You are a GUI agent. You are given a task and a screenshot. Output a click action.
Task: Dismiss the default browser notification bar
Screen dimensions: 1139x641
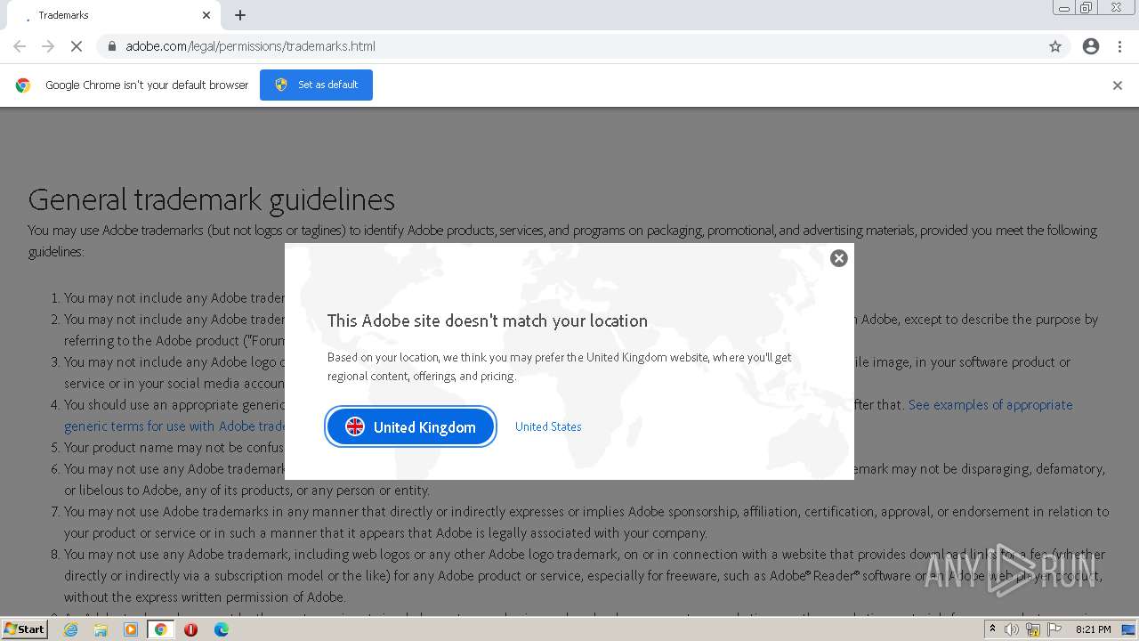[x=1118, y=85]
